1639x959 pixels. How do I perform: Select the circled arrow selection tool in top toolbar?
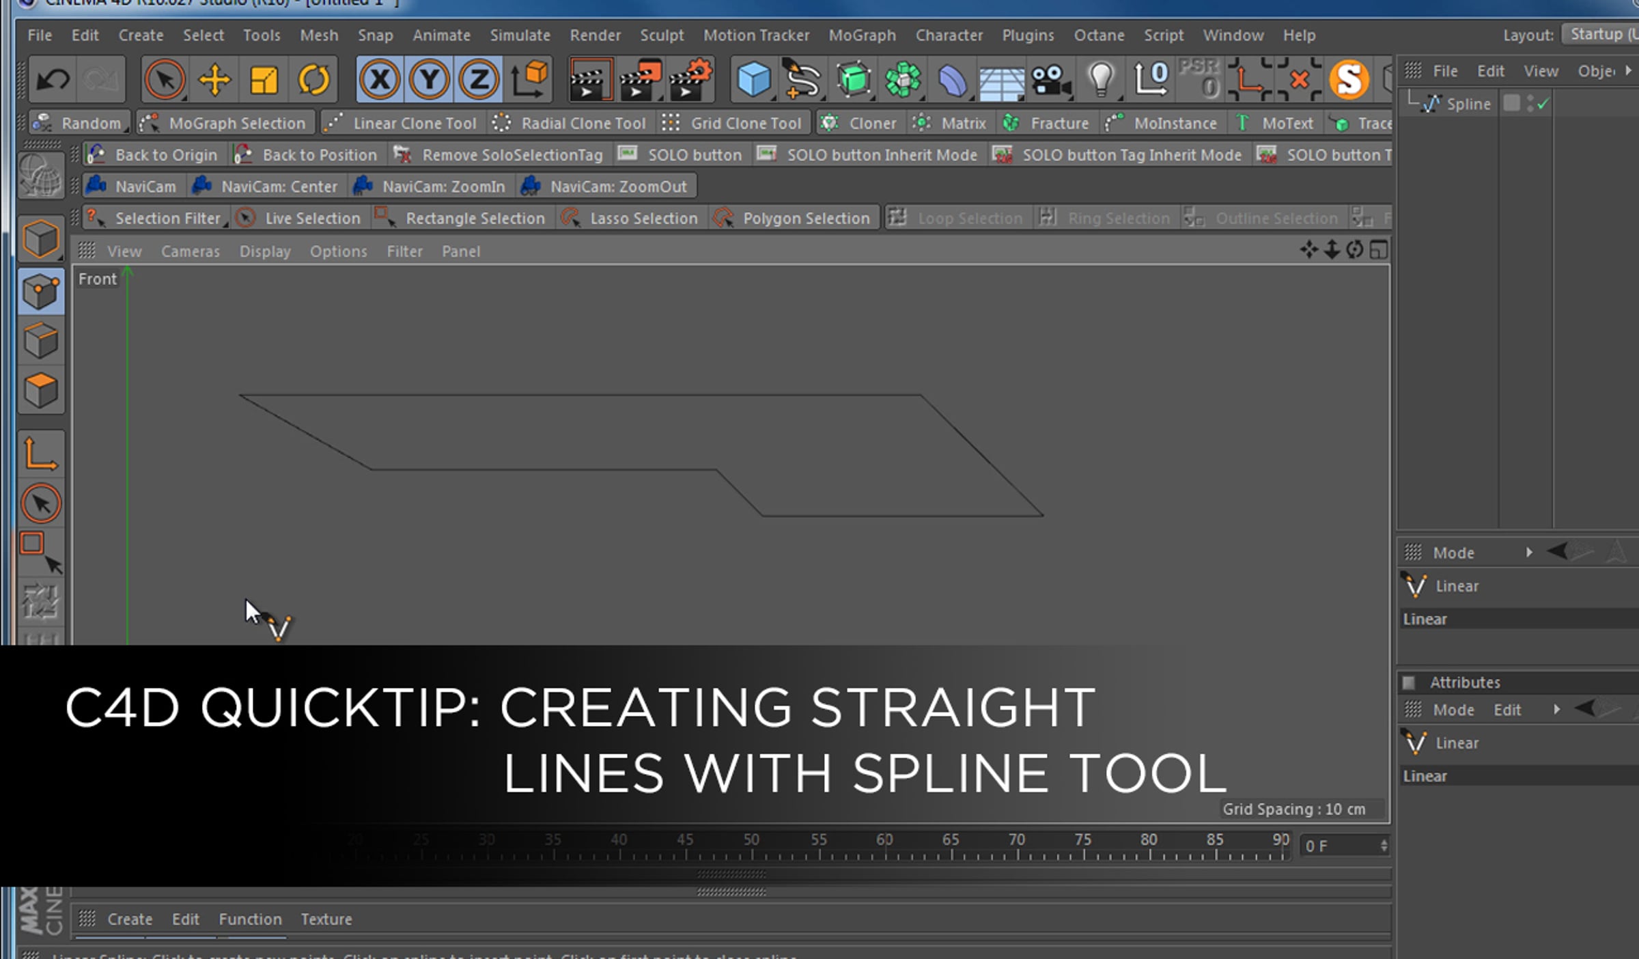(165, 80)
